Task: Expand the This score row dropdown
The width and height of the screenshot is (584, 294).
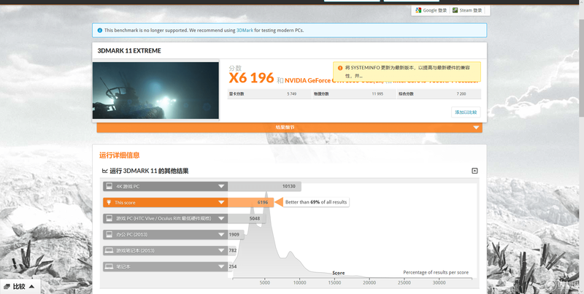Action: tap(221, 203)
